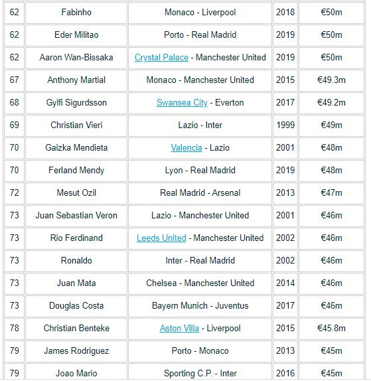The image size is (371, 381).
Task: Select the Fabinho player name cell
Action: coord(76,13)
